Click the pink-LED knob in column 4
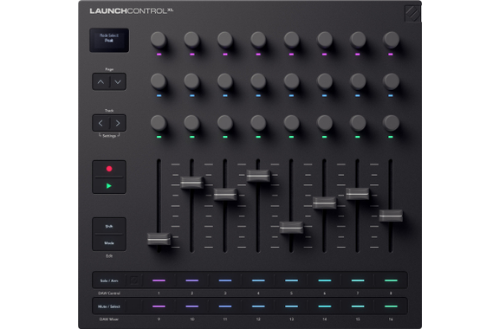This screenshot has width=499, height=329. [258, 40]
